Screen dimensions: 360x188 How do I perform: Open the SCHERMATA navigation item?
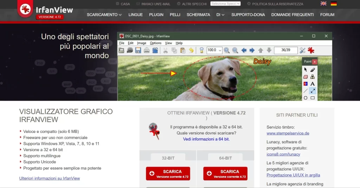point(198,15)
